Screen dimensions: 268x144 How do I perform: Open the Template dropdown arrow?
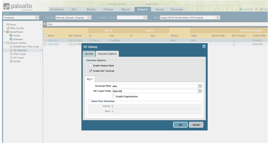coord(89,18)
